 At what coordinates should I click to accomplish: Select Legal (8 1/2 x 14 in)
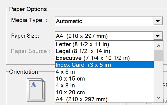104,51
